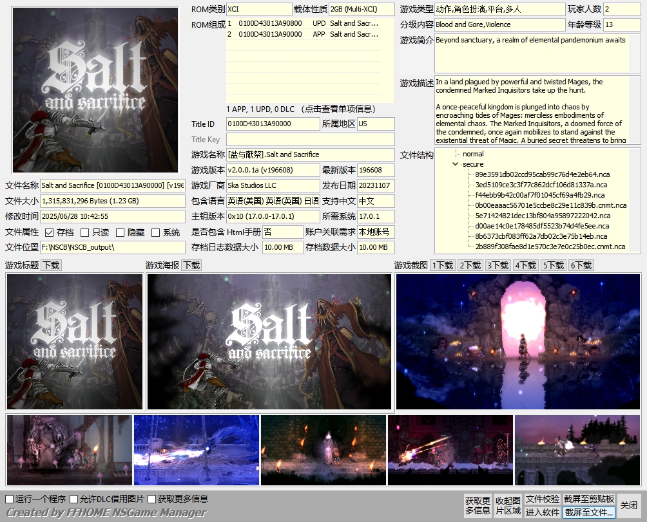
Task: Click the 年龄等级 13 field
Action: [x=622, y=24]
